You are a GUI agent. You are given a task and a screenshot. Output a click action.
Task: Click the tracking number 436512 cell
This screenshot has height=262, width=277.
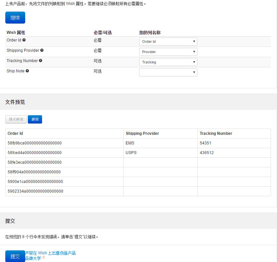206,152
